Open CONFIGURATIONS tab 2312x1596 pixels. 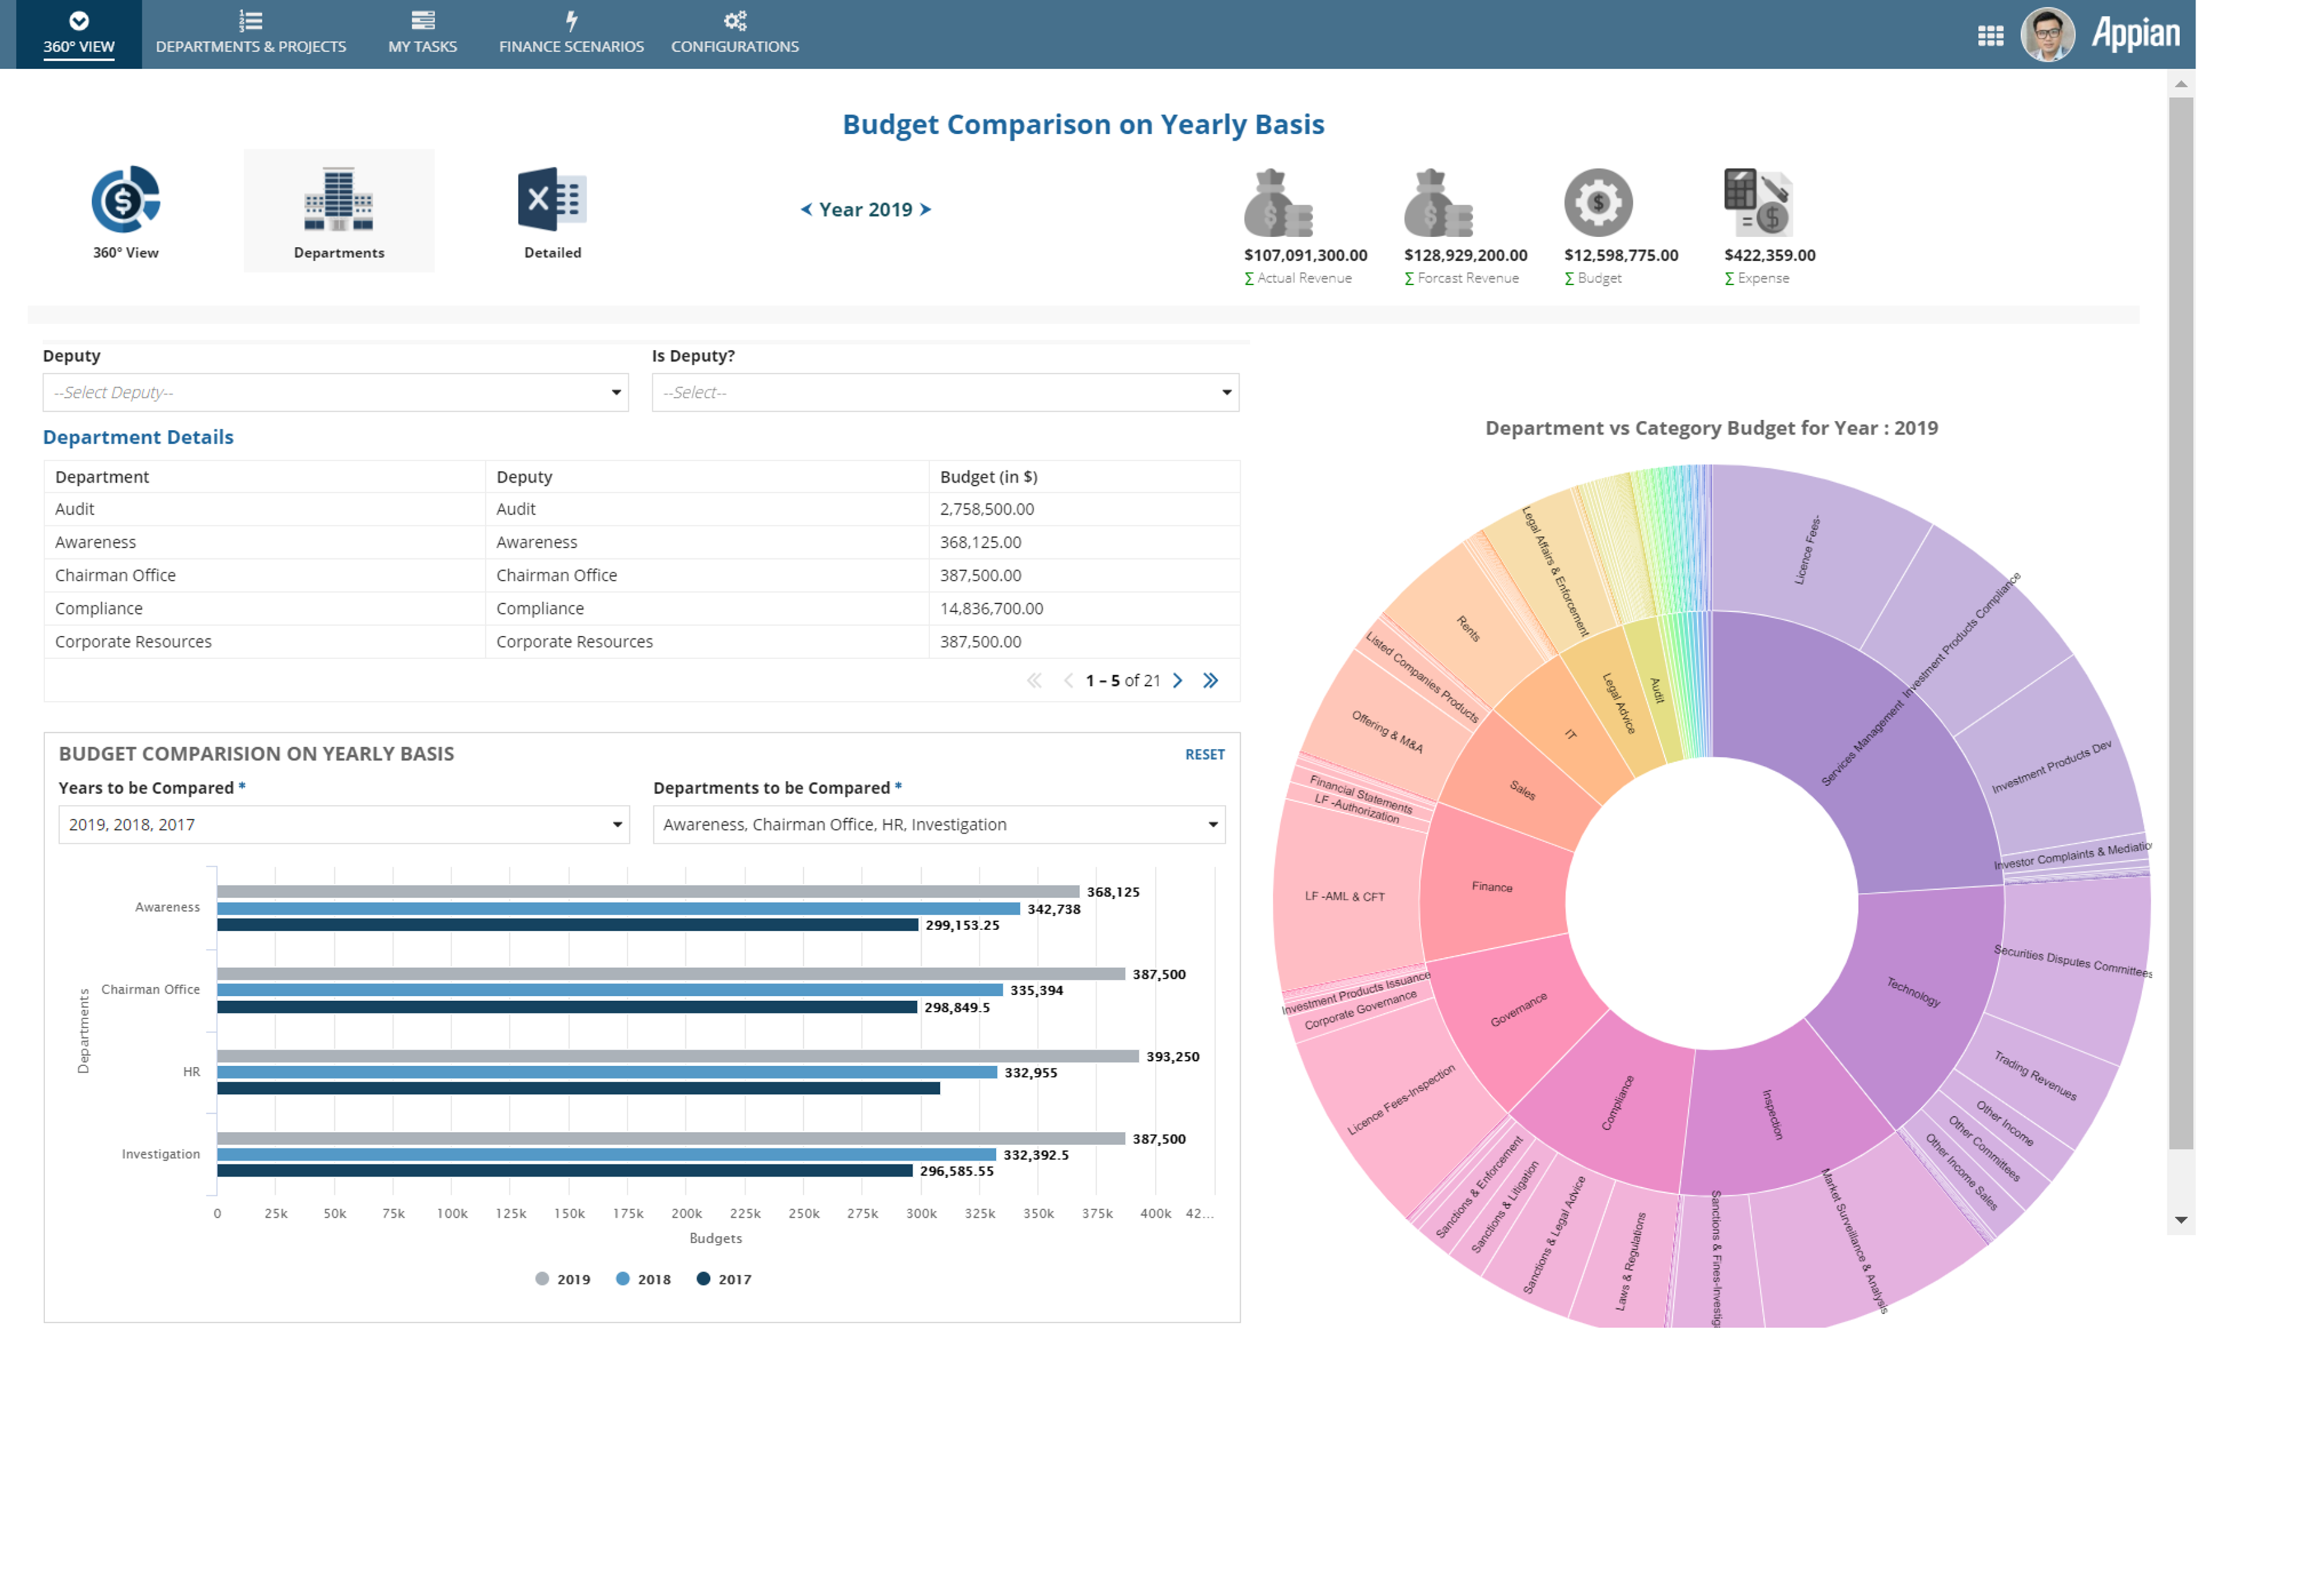point(735,34)
